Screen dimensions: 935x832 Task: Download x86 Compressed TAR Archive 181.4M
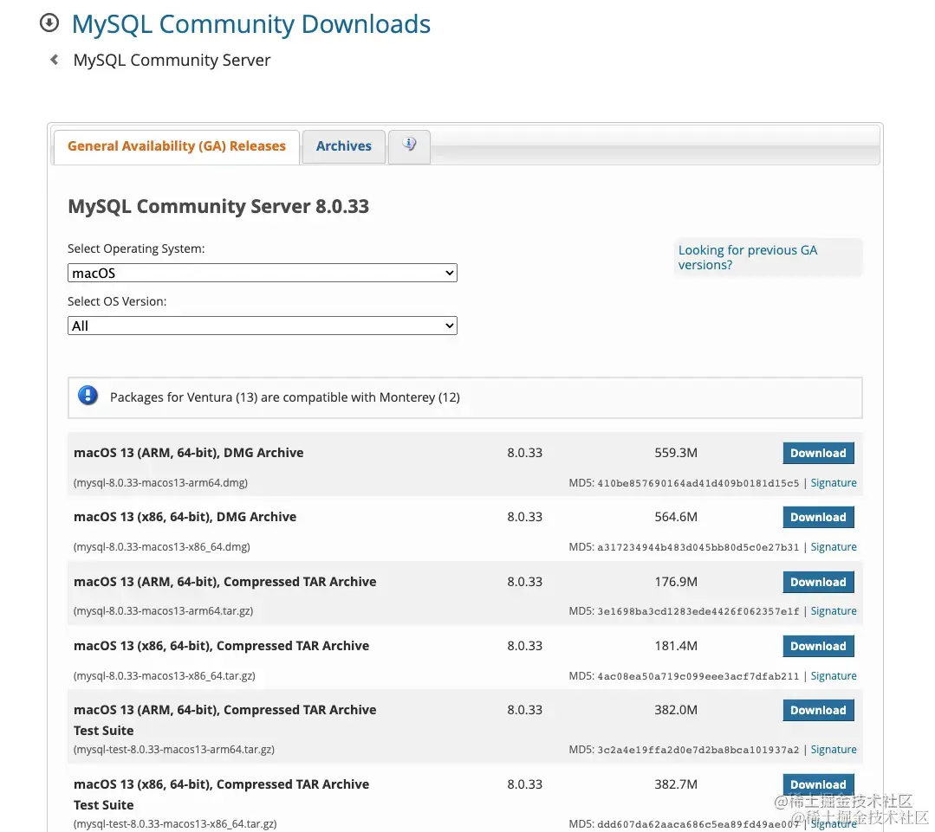[x=818, y=646]
